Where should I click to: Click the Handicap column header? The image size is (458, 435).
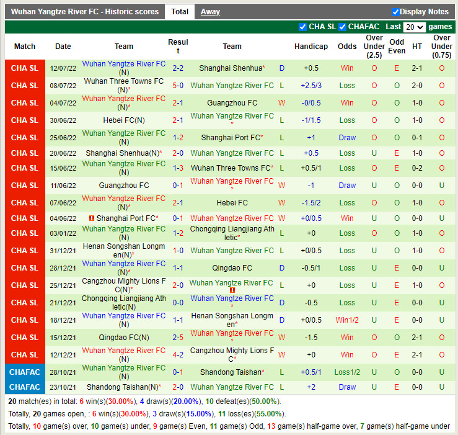tap(311, 47)
